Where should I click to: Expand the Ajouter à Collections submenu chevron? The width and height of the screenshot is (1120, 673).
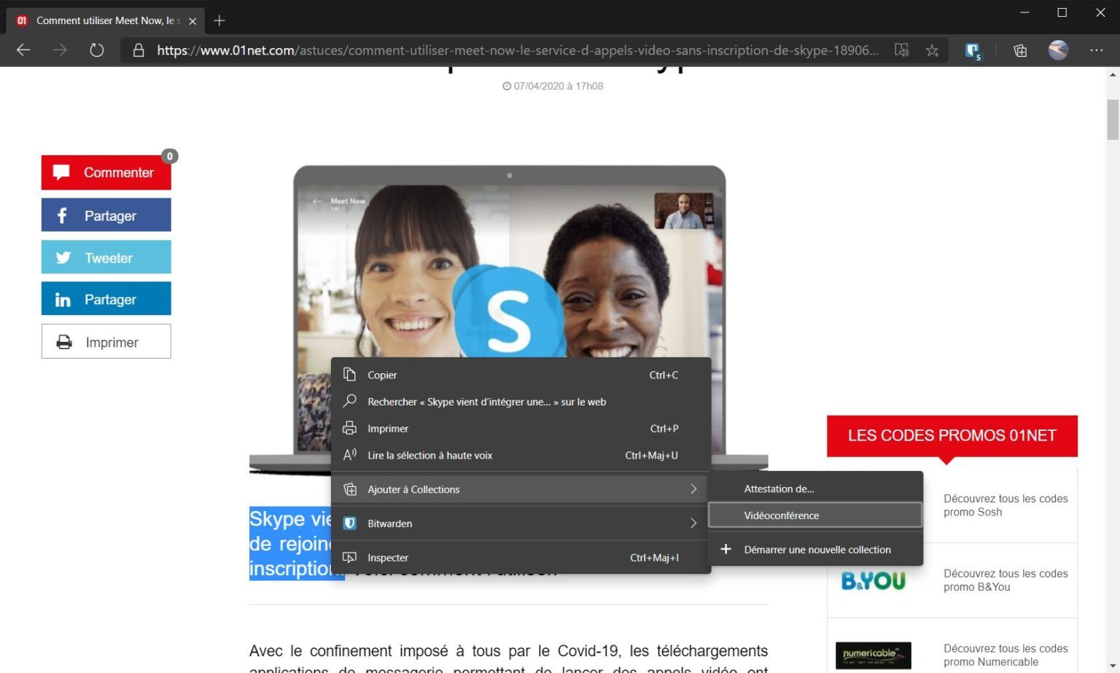pos(693,489)
